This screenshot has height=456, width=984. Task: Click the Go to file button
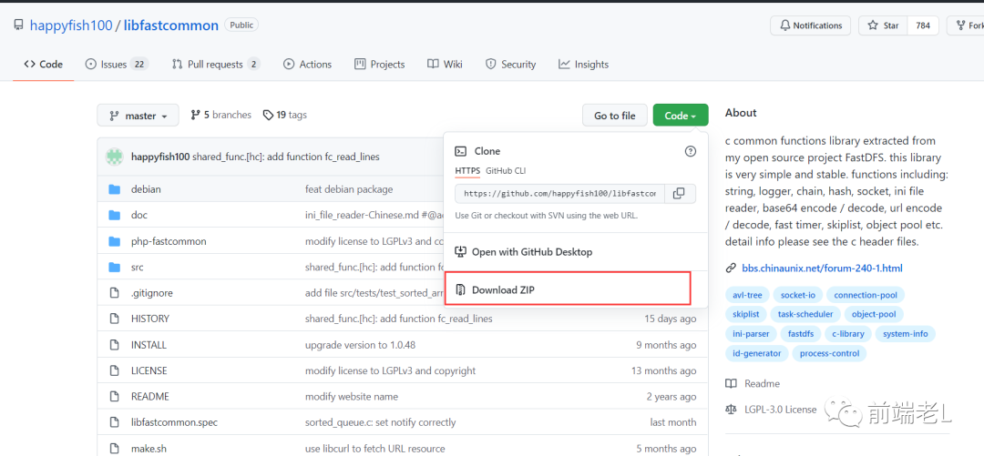(615, 116)
